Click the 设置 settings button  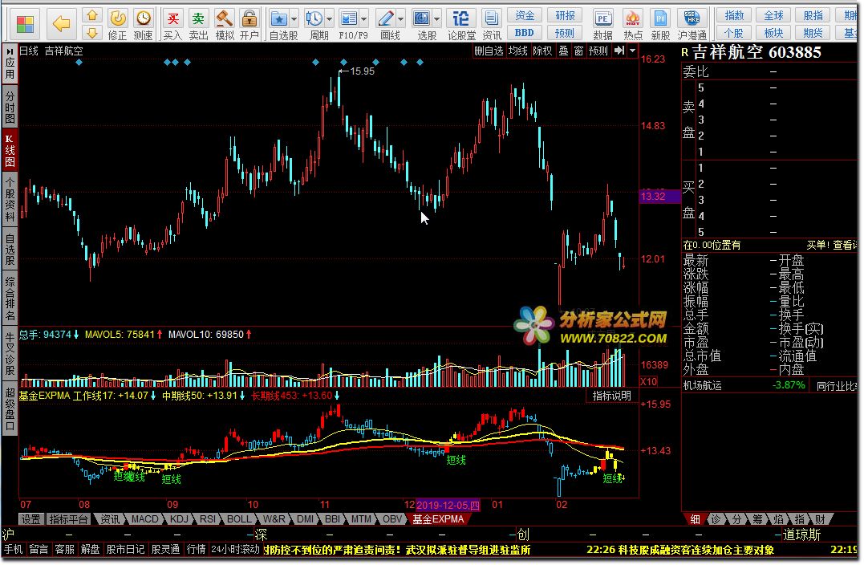(x=30, y=519)
